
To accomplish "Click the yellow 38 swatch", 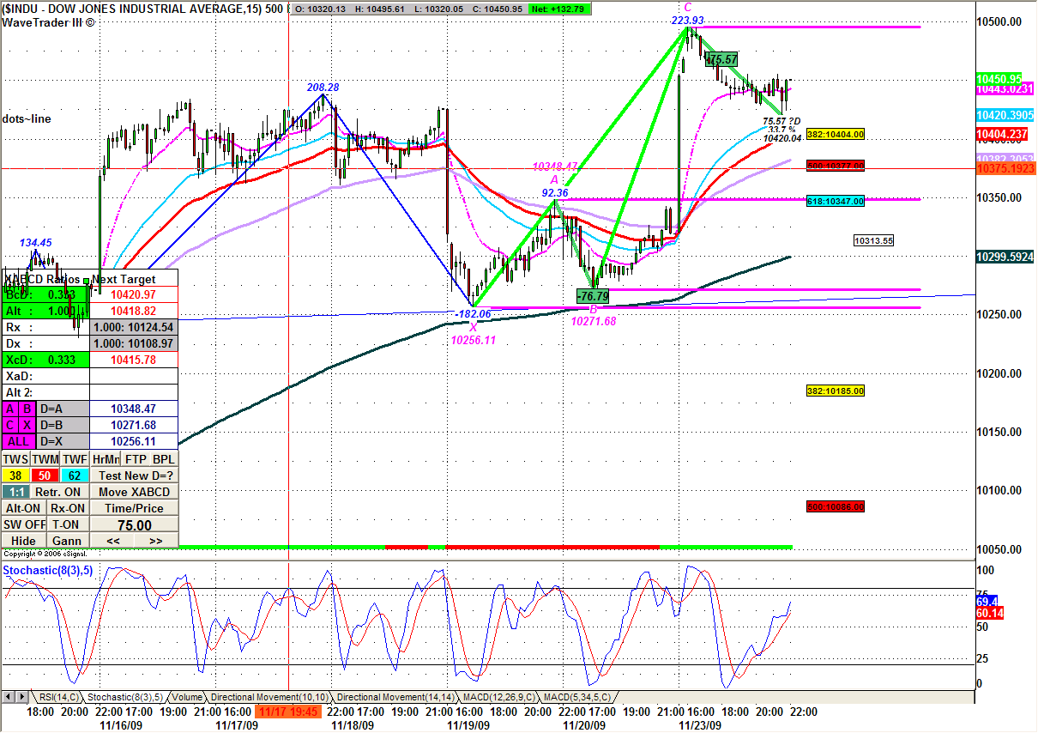I will click(x=15, y=476).
